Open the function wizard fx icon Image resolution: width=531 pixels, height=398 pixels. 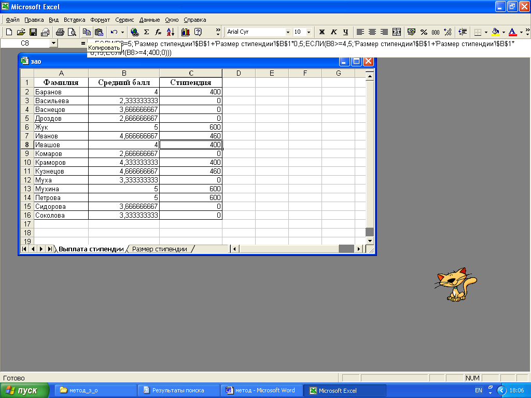158,32
